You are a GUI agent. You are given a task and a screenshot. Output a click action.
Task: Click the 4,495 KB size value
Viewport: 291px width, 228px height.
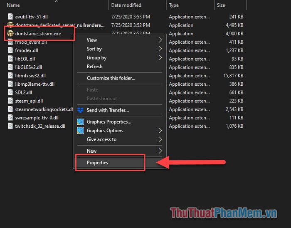click(234, 25)
